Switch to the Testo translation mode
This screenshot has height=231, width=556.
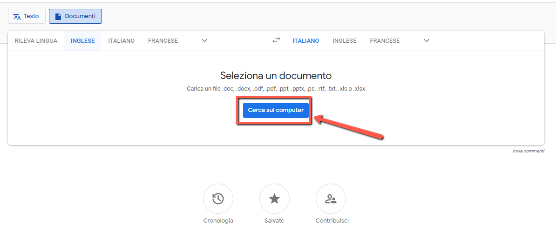point(27,16)
